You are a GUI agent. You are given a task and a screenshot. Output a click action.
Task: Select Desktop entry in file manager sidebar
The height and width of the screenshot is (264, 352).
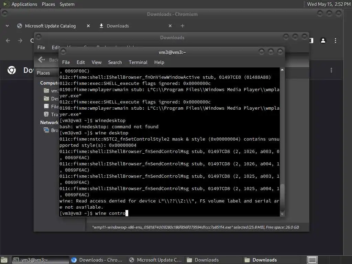51,99
